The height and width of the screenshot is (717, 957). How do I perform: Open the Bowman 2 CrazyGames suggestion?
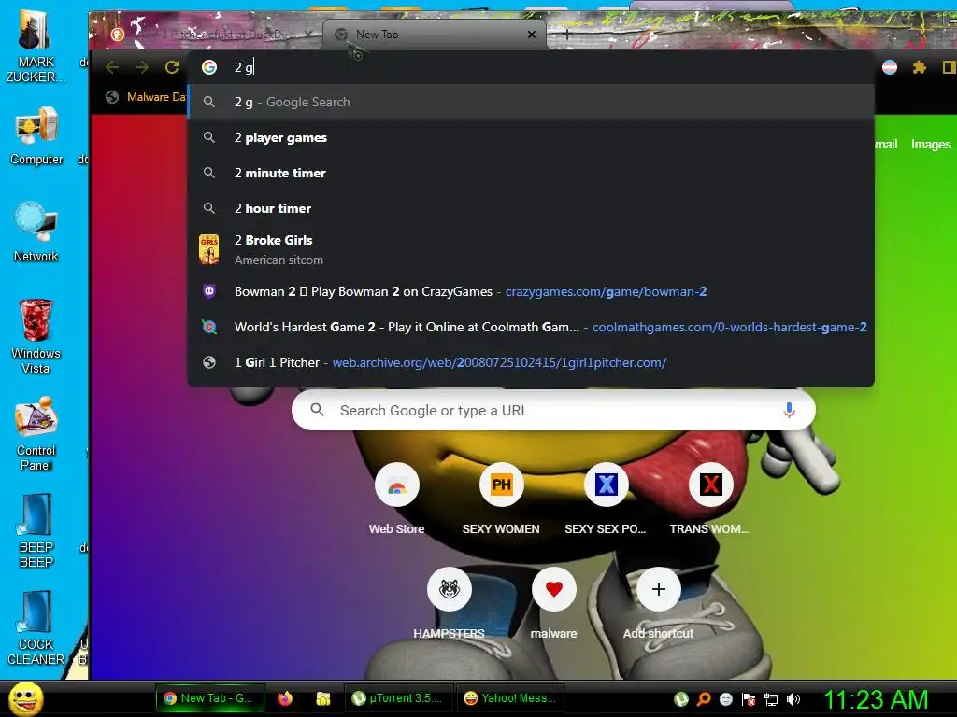(x=531, y=291)
